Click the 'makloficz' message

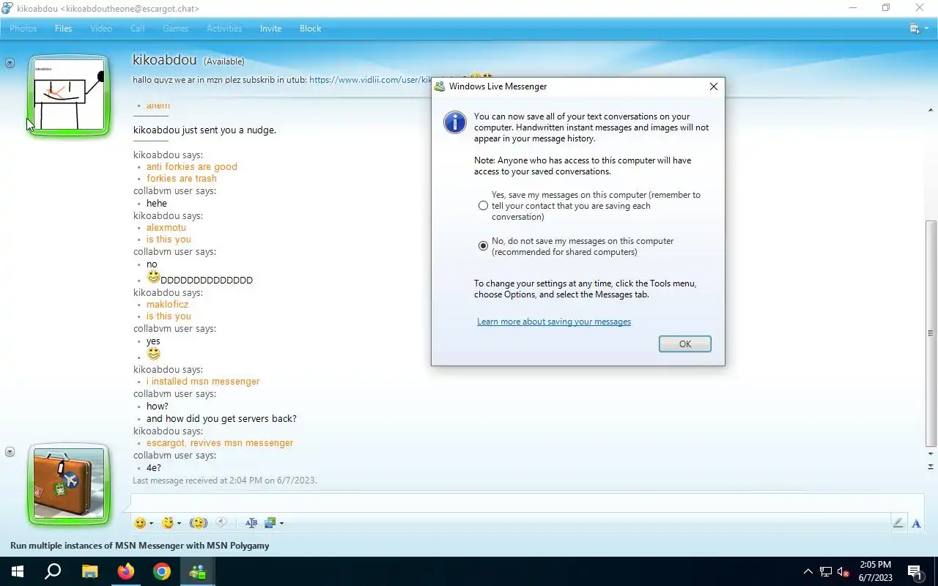(168, 304)
